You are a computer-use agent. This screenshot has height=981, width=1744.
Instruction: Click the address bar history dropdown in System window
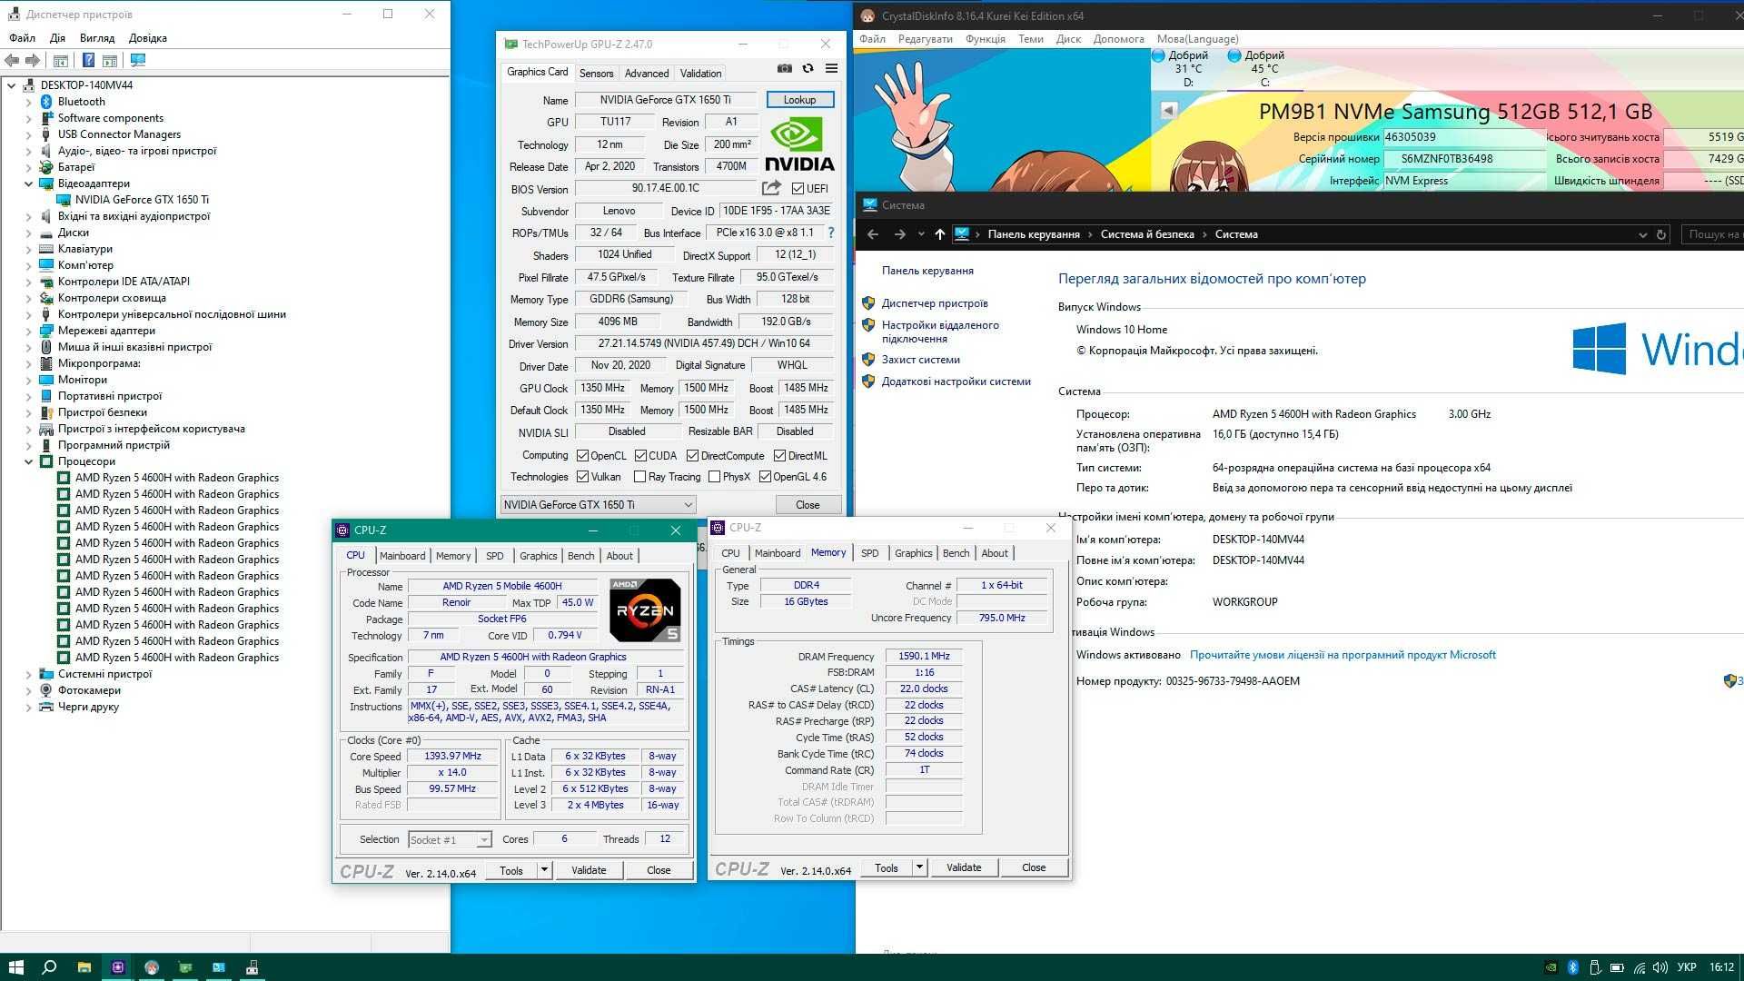1642,234
